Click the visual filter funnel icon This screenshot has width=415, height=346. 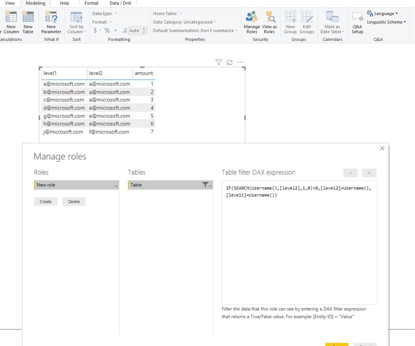(219, 62)
